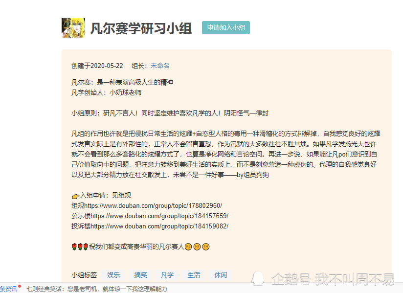The image size is (403, 293).
Task: Select the 休闲 group tag
Action: click(x=221, y=275)
